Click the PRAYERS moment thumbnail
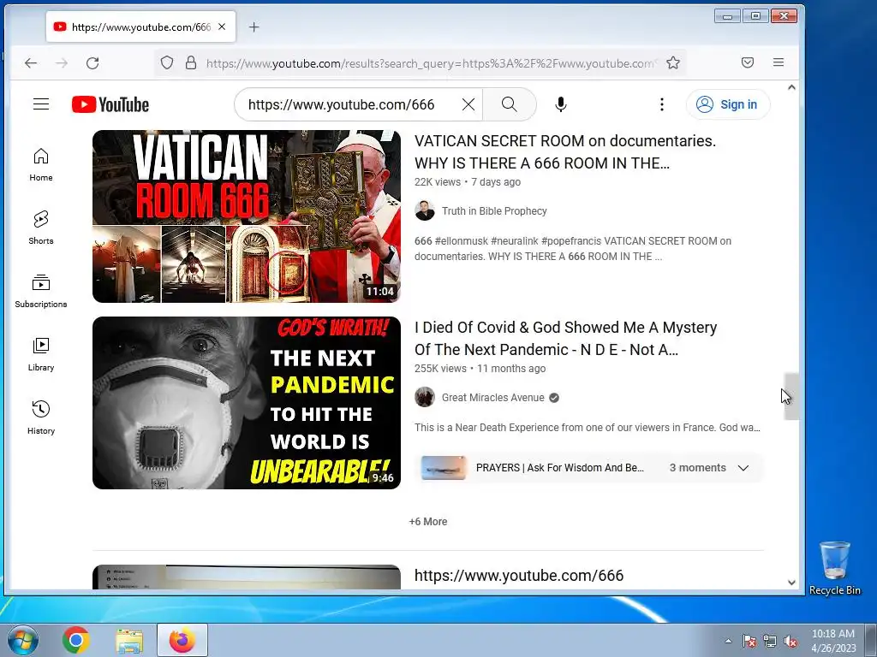The height and width of the screenshot is (657, 877). (x=443, y=468)
